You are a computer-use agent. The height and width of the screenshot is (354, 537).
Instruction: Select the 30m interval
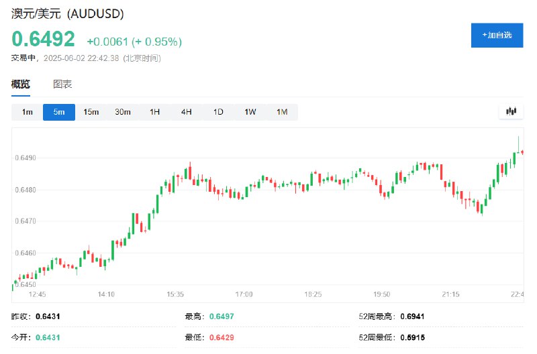click(x=123, y=112)
